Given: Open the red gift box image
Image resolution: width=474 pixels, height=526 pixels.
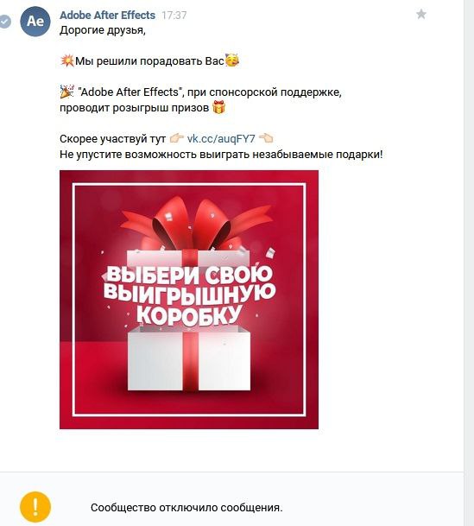Looking at the screenshot, I should 189,300.
